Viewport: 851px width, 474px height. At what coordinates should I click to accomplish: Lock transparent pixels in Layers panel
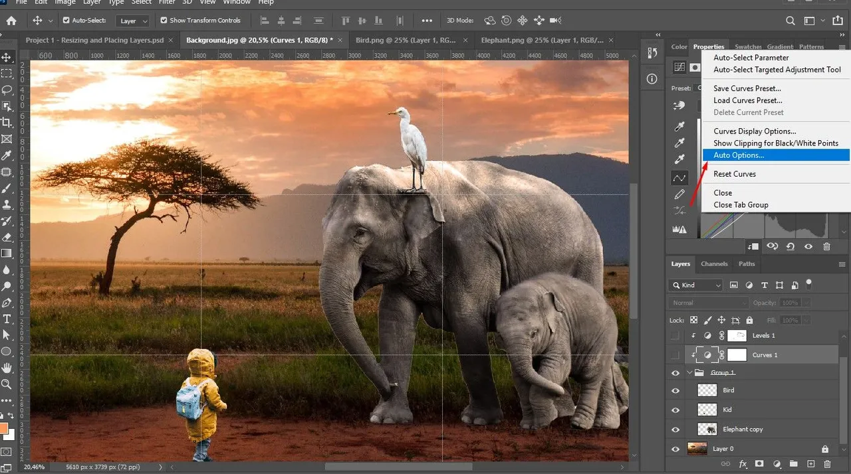pos(694,320)
